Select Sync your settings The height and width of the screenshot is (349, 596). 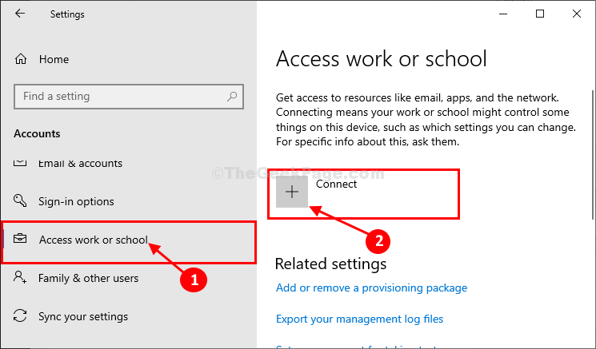click(81, 316)
